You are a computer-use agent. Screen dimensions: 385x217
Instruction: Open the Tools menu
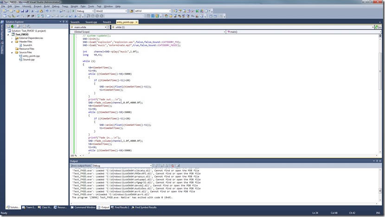tap(91, 6)
